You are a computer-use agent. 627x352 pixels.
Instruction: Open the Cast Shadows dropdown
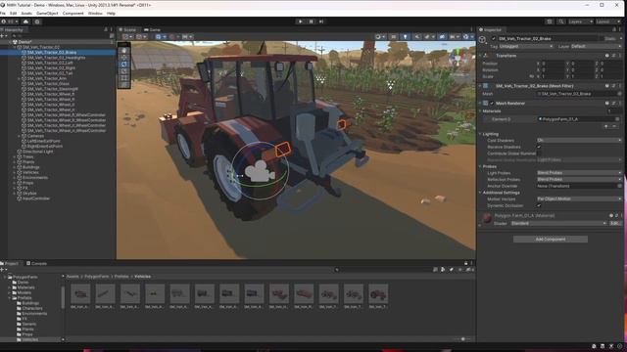click(579, 141)
